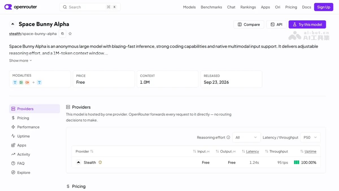
Task: Open Pricing in the top navigation
Action: click(291, 7)
